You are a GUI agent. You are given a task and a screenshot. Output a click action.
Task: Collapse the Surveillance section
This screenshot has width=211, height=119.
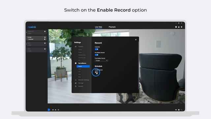pyautogui.click(x=82, y=63)
